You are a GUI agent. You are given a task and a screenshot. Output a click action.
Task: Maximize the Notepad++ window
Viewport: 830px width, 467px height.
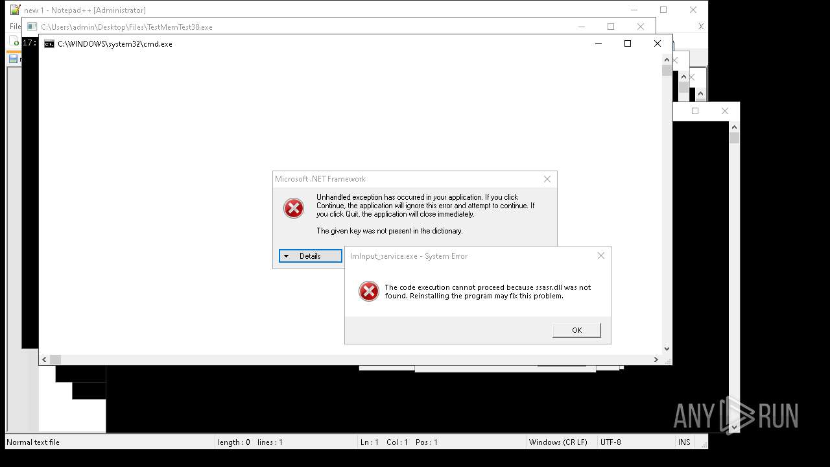[663, 10]
